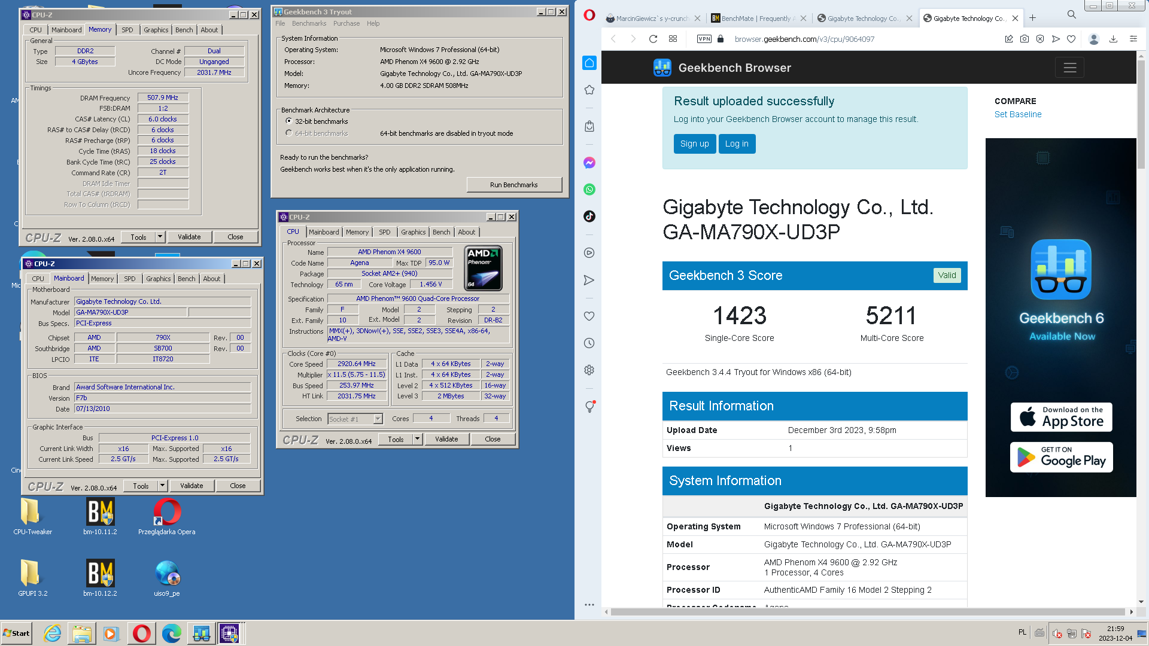This screenshot has height=646, width=1149.
Task: Open Windows Explorer from taskbar
Action: (x=82, y=633)
